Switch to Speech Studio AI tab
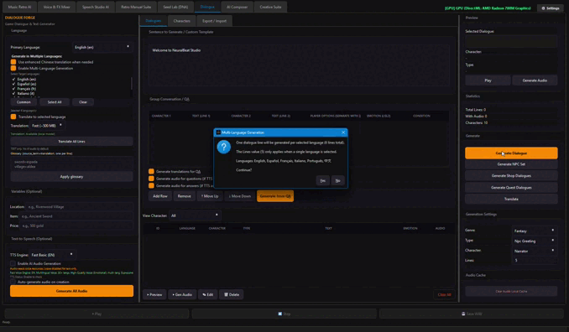 (96, 7)
